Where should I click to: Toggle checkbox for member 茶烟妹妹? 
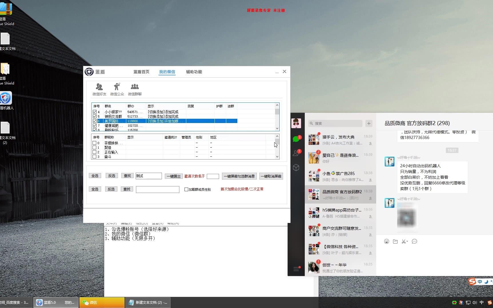(94, 143)
